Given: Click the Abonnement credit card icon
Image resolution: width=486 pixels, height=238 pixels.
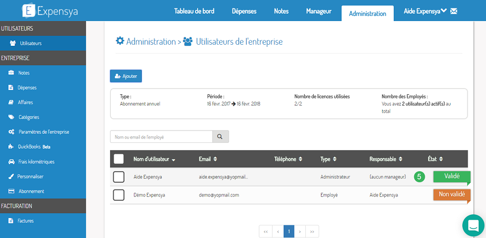Looking at the screenshot, I should 11,191.
